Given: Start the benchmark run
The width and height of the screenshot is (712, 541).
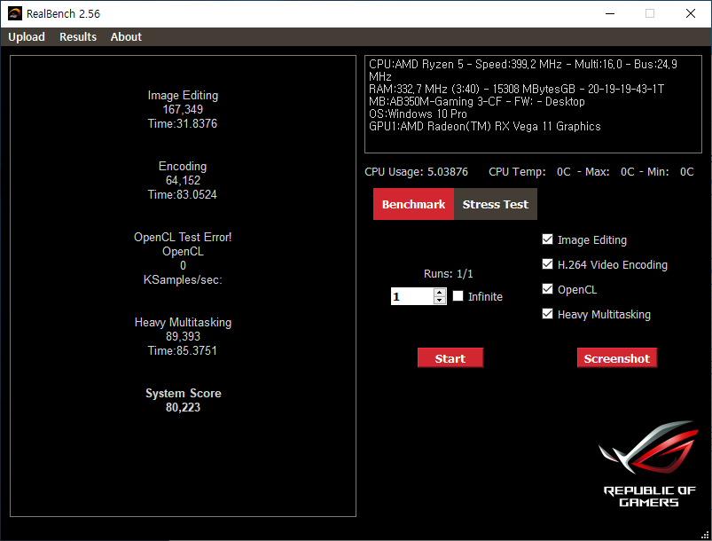Looking at the screenshot, I should (450, 358).
